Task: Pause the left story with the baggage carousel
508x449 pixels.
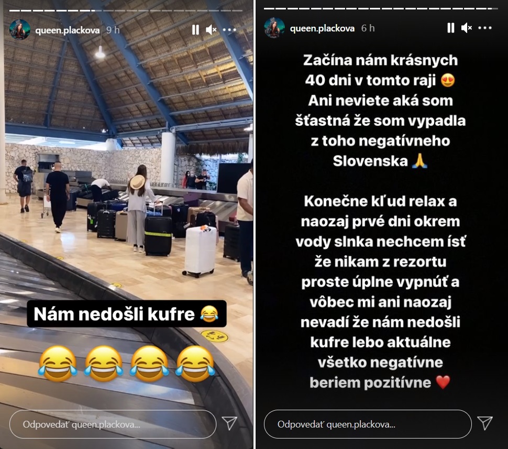Action: 195,30
